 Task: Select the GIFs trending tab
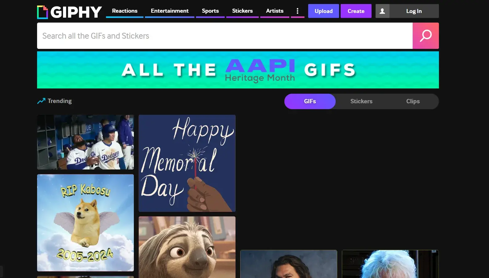(310, 101)
